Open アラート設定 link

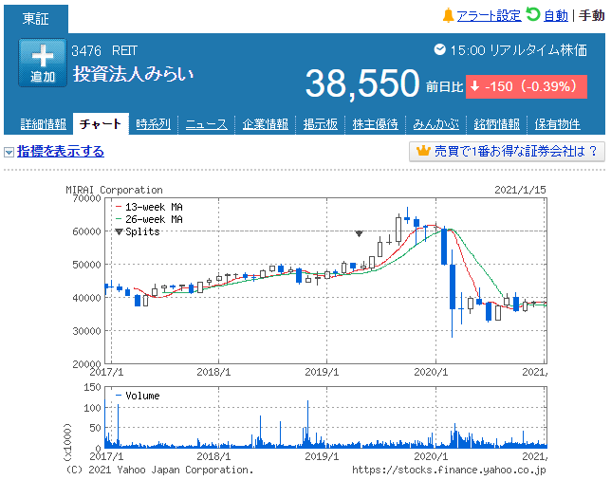point(489,15)
